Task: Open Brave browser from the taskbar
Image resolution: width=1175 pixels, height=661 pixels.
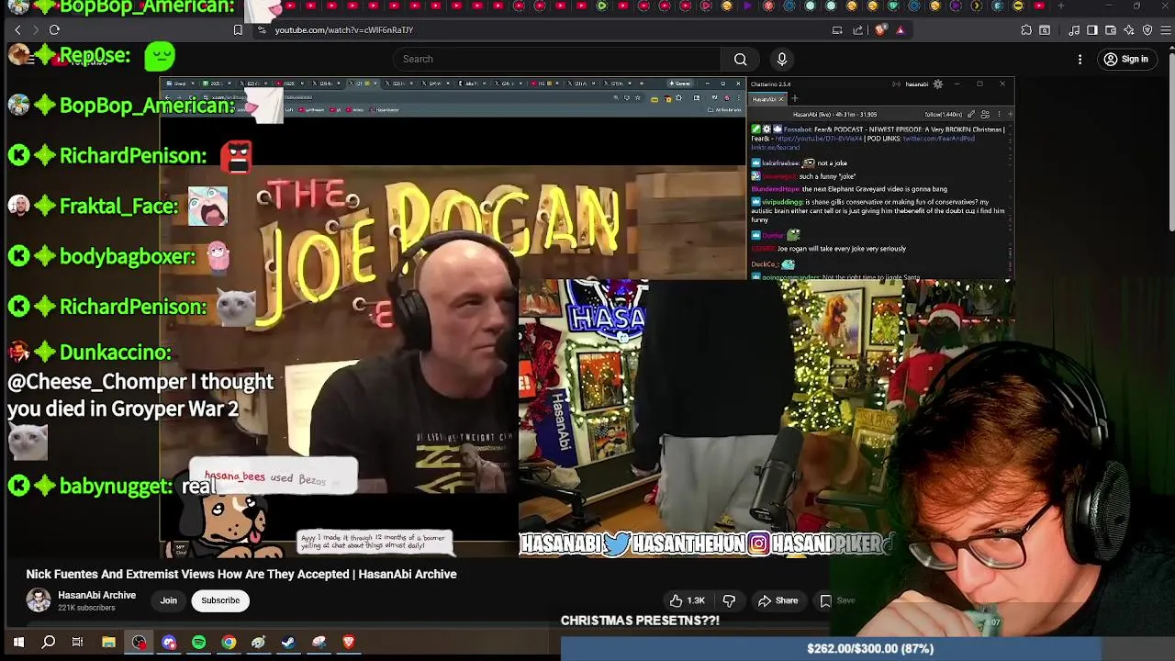Action: coord(349,643)
